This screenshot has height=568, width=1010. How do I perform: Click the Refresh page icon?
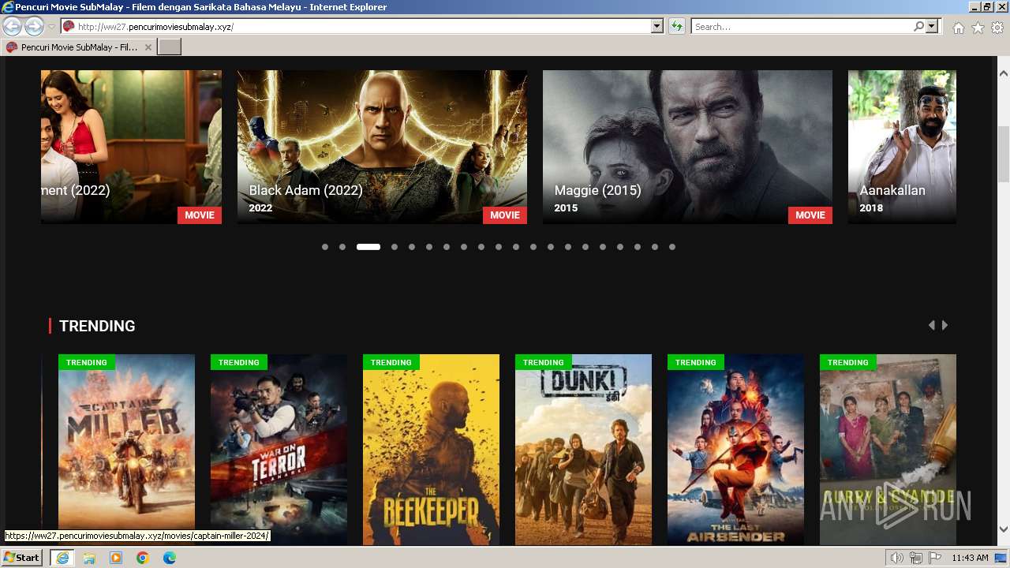point(676,26)
